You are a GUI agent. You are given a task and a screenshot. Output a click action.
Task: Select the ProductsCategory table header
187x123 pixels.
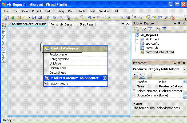click(x=75, y=48)
